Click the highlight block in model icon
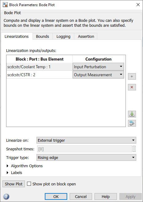 click(132, 123)
